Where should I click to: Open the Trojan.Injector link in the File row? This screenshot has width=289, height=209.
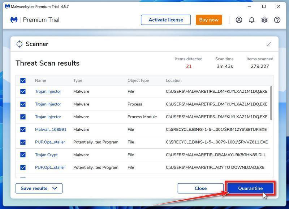(48, 92)
